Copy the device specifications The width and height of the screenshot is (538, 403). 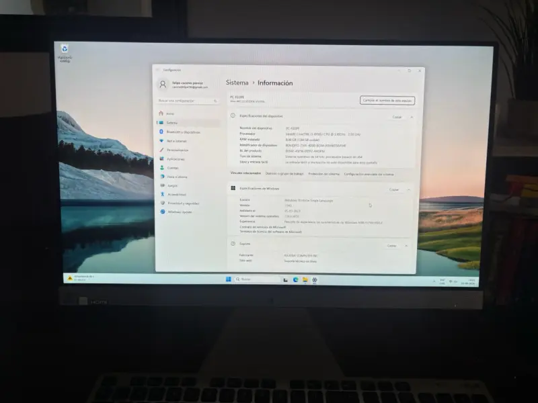tap(397, 117)
